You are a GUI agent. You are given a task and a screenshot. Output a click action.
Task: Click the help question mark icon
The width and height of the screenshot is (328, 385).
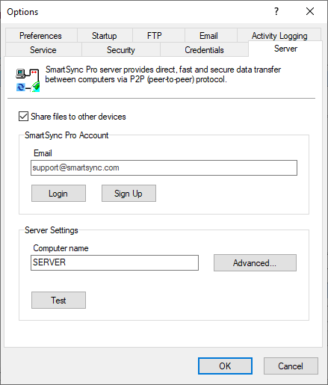[x=276, y=11]
